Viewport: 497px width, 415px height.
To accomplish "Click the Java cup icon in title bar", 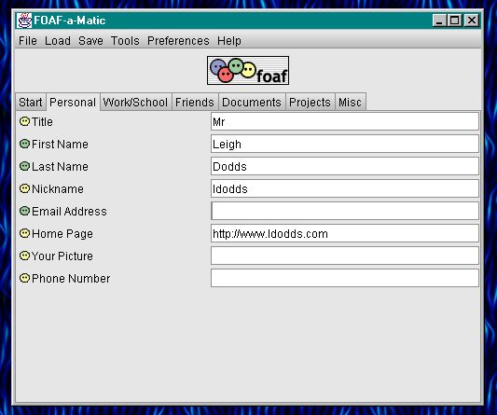I will [24, 21].
